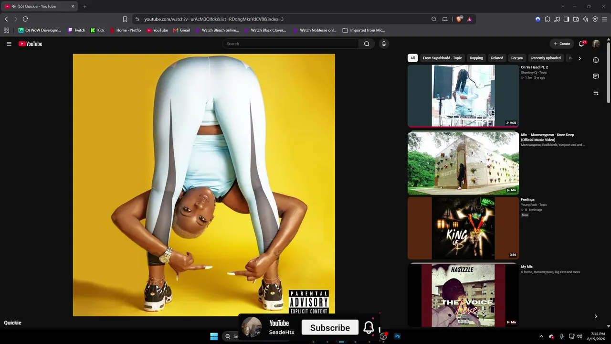Open the Windows Start menu

214,336
